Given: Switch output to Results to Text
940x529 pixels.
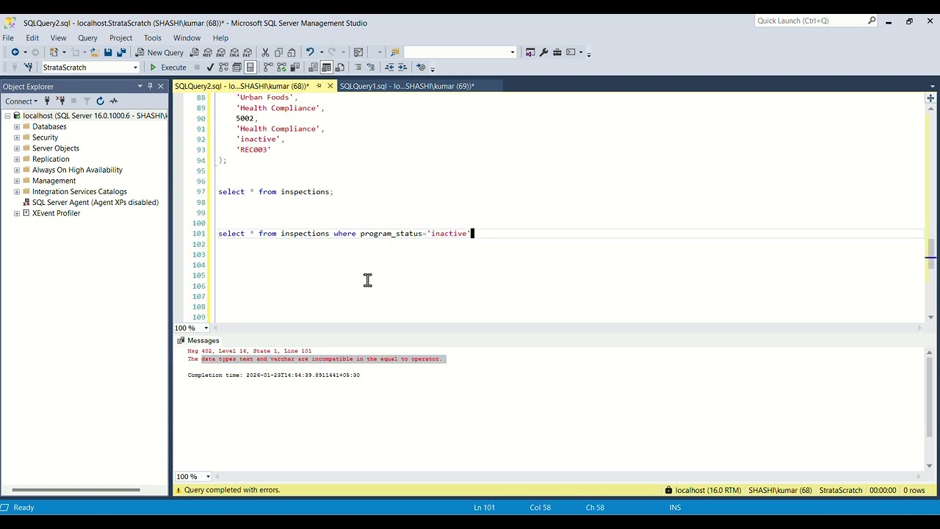Looking at the screenshot, I should coord(313,67).
